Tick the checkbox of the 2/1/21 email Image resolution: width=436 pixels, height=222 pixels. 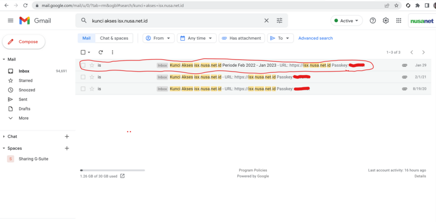pyautogui.click(x=83, y=77)
